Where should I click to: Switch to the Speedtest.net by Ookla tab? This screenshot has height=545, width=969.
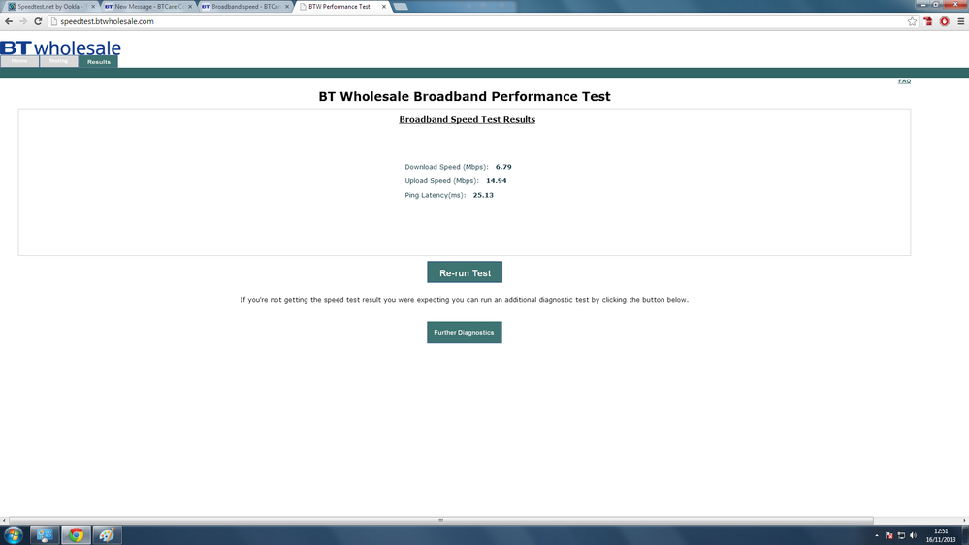point(49,6)
